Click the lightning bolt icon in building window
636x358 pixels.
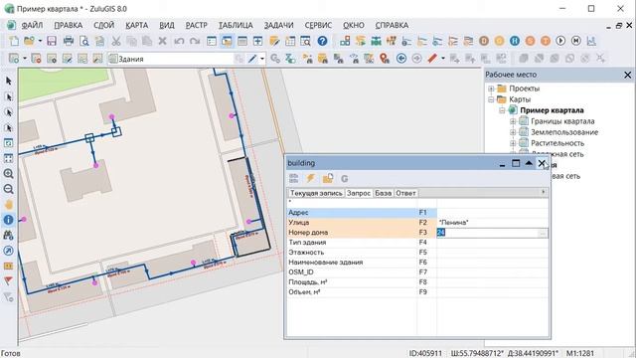[x=311, y=178]
